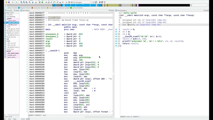Open the 'No debugger' dropdown
This screenshot has height=120, width=213.
(82, 2)
